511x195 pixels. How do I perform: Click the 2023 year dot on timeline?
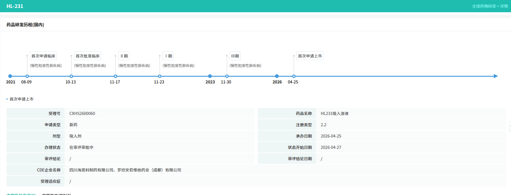(x=210, y=76)
